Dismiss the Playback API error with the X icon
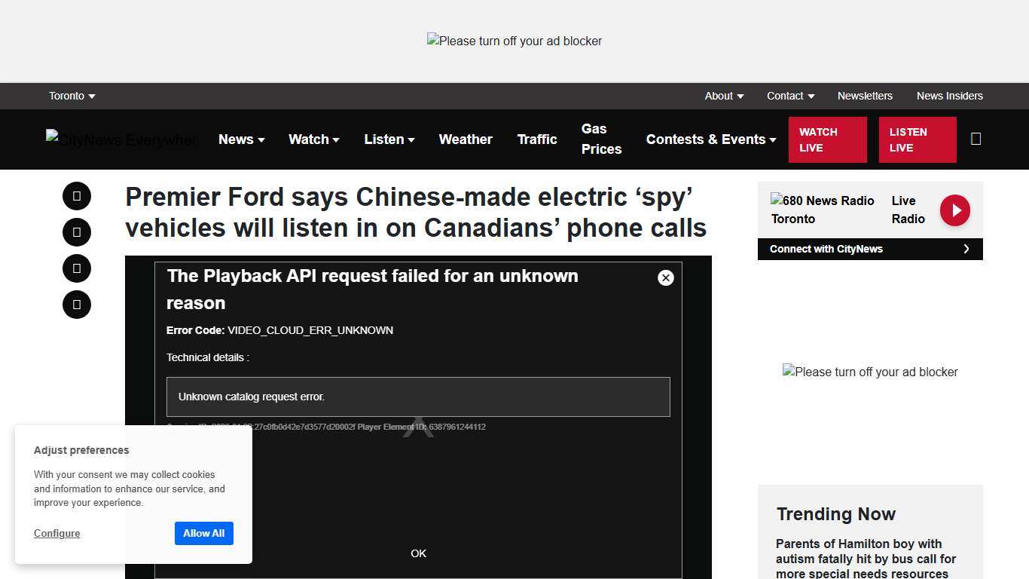The width and height of the screenshot is (1029, 579). pos(665,277)
